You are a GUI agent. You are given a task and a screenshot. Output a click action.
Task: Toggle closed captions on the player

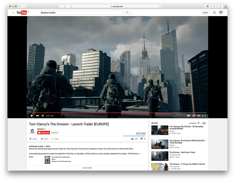pos(189,116)
